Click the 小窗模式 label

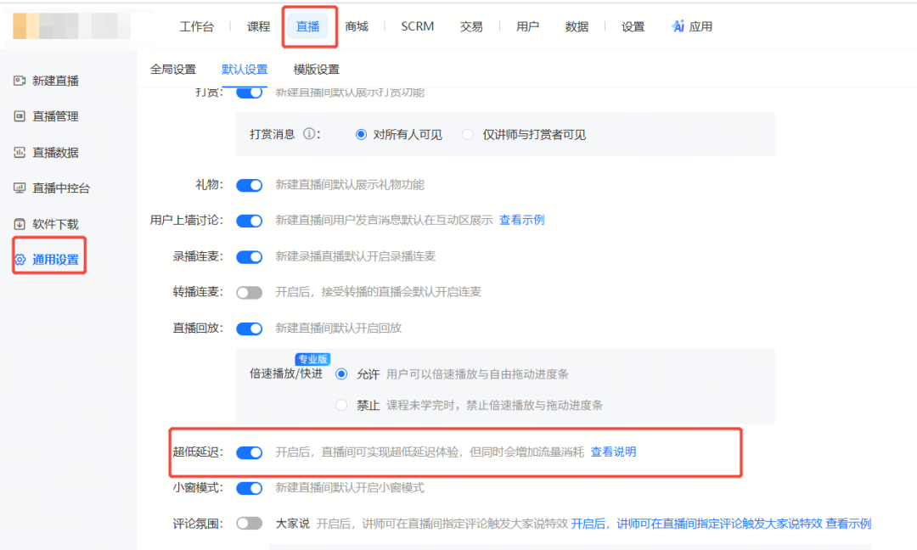pyautogui.click(x=198, y=487)
